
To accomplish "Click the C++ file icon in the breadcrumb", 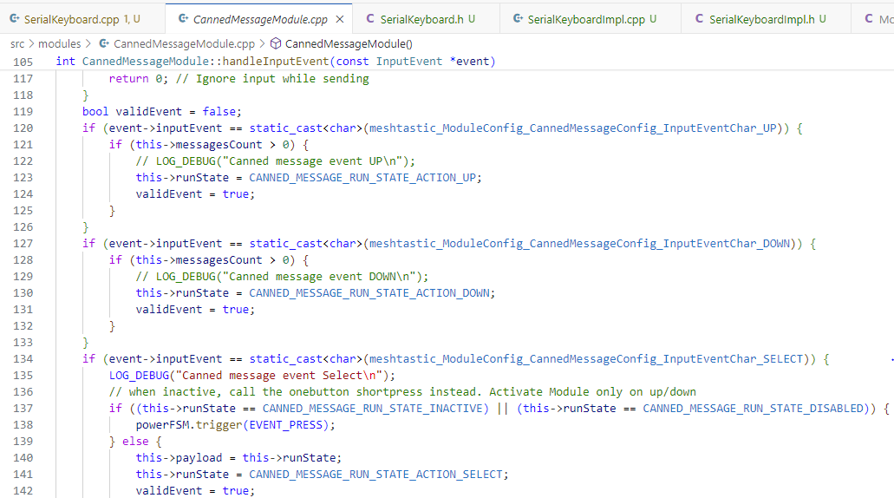I will click(104, 43).
